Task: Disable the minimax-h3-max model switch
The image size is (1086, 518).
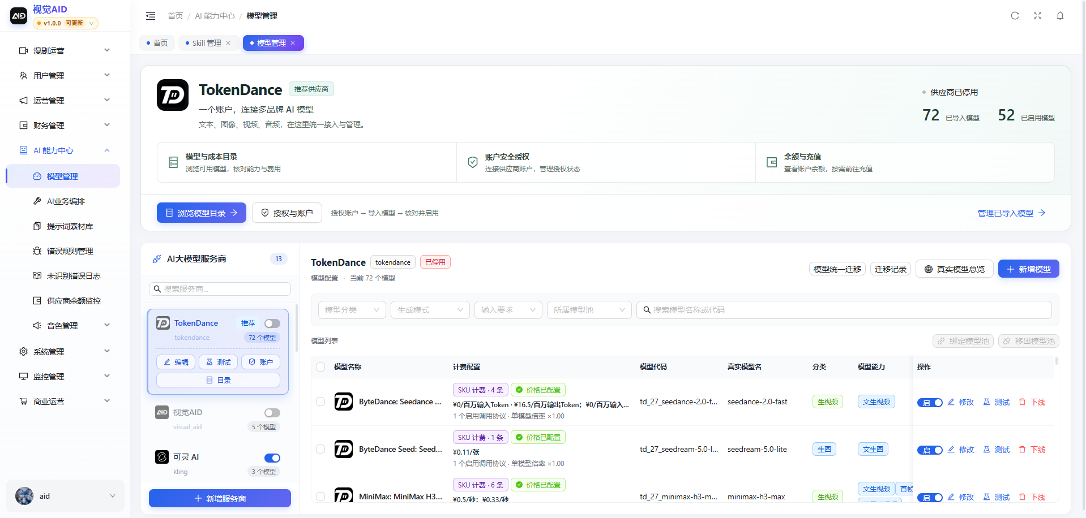Action: coord(930,498)
